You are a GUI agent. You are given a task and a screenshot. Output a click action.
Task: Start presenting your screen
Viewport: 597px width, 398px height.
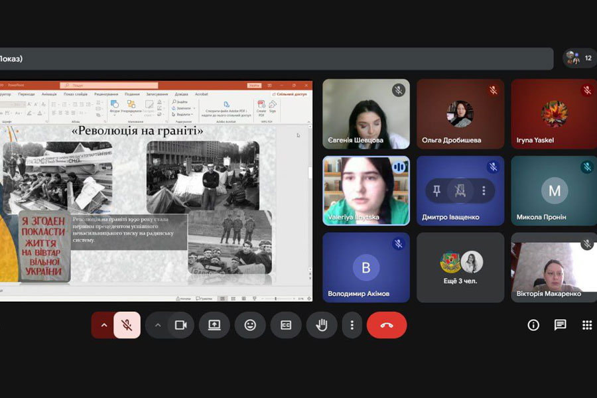pos(214,325)
